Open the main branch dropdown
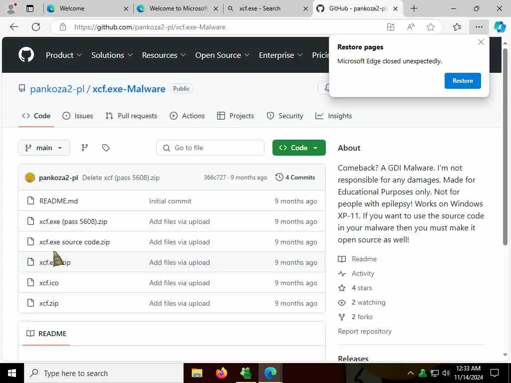Image resolution: width=511 pixels, height=383 pixels. 44,148
